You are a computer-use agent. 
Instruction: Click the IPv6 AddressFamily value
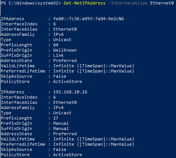tap(58, 34)
